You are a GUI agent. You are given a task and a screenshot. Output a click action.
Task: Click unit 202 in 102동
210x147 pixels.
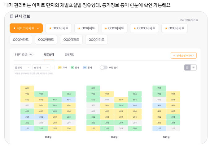[x=107, y=123]
